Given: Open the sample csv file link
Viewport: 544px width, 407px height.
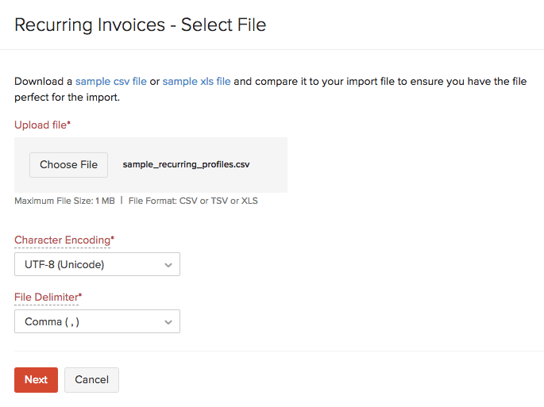Looking at the screenshot, I should click(111, 81).
